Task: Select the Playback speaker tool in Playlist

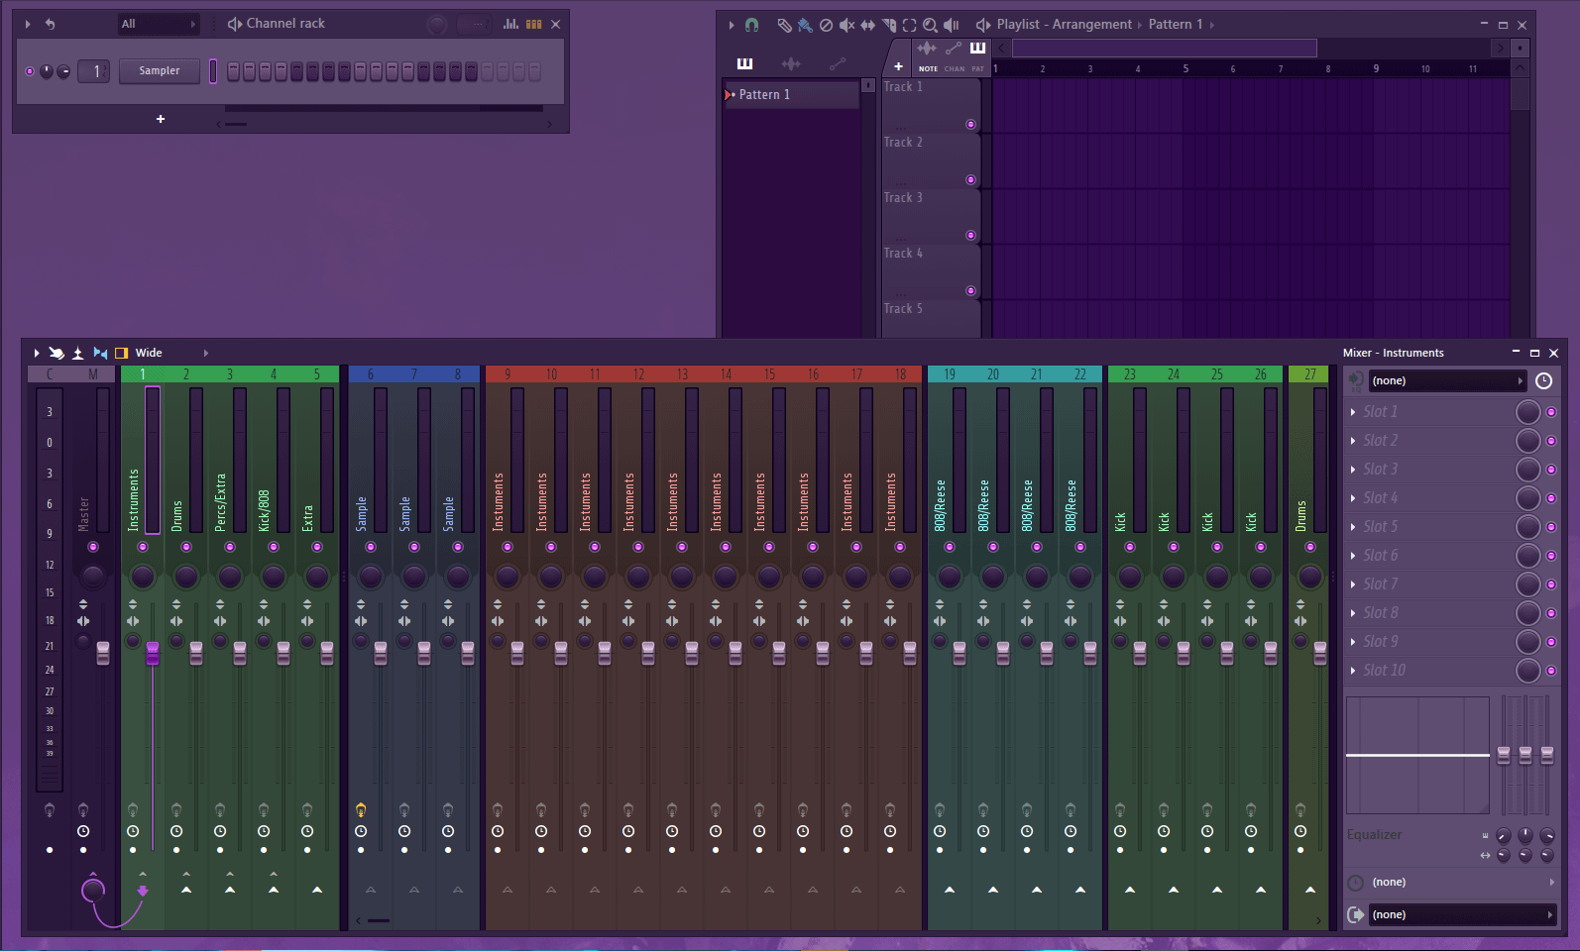Action: [952, 25]
